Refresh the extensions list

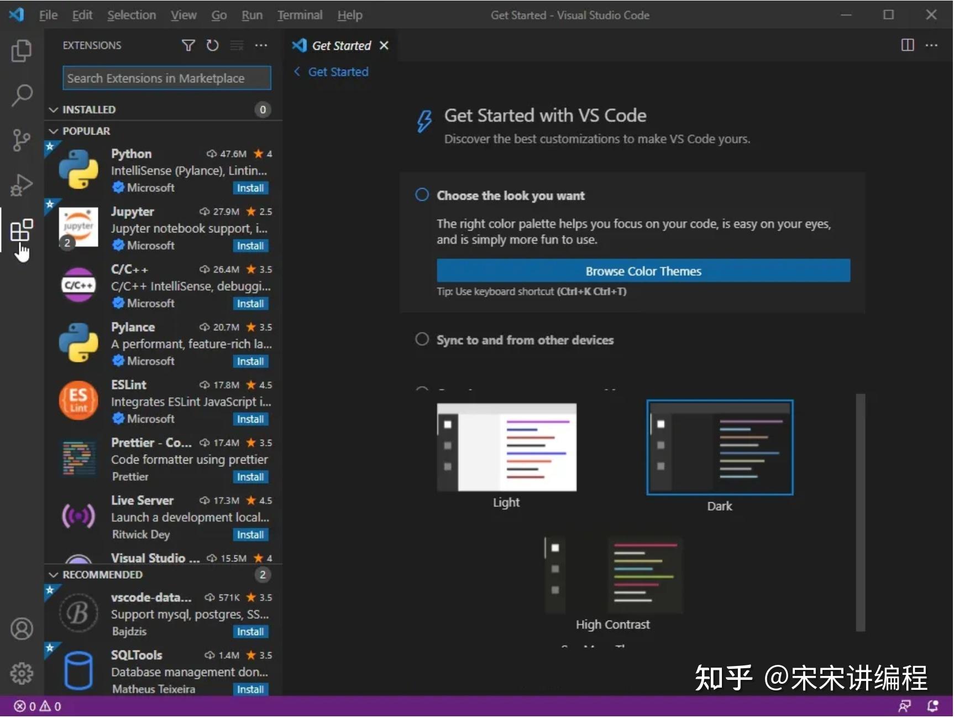tap(212, 45)
